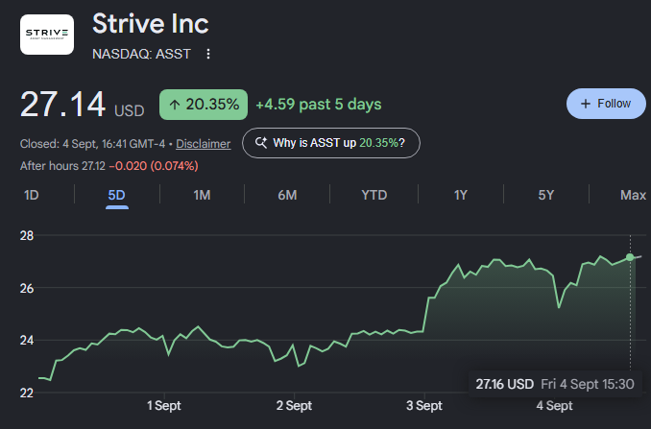651x429 pixels.
Task: Click the 24 y-axis label
Action: 27,340
